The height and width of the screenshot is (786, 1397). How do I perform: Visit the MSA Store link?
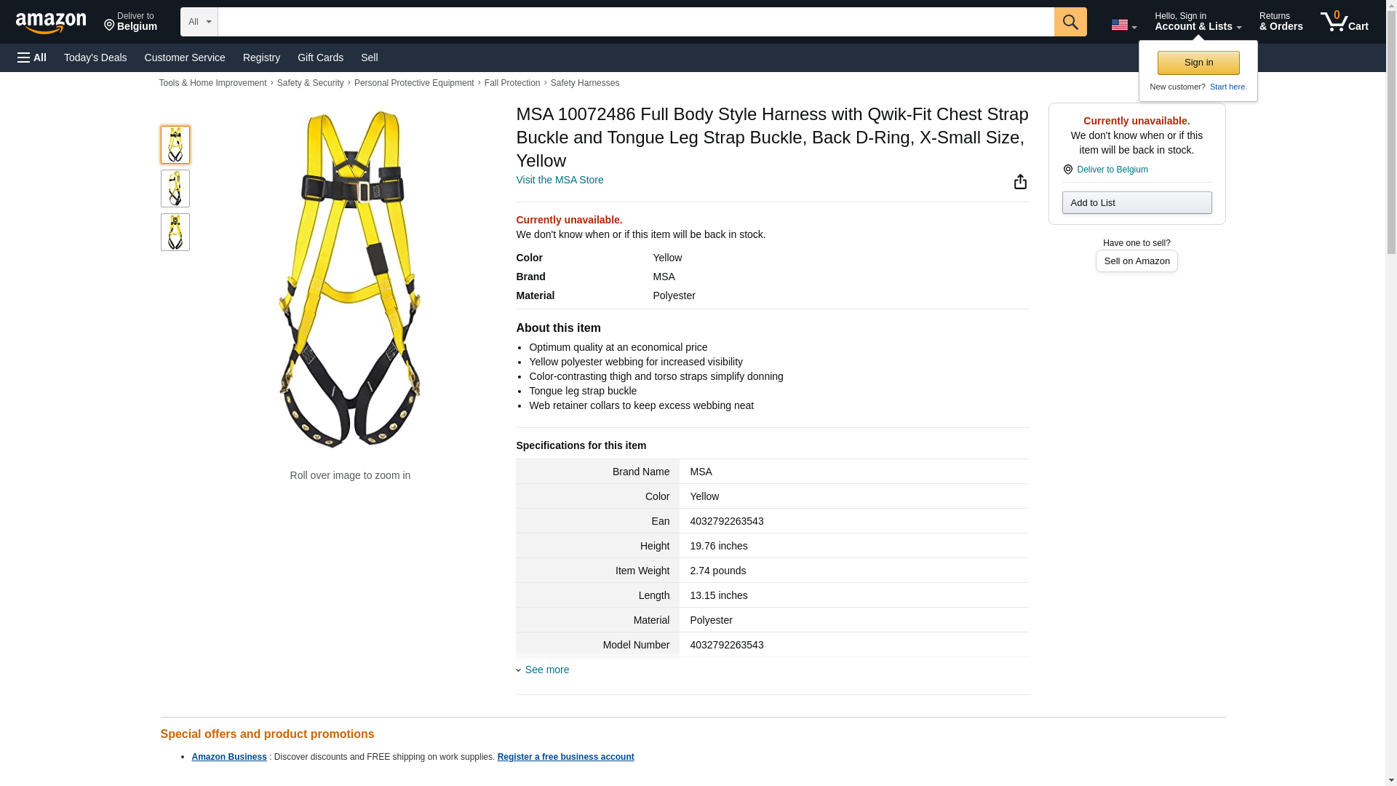coord(560,180)
